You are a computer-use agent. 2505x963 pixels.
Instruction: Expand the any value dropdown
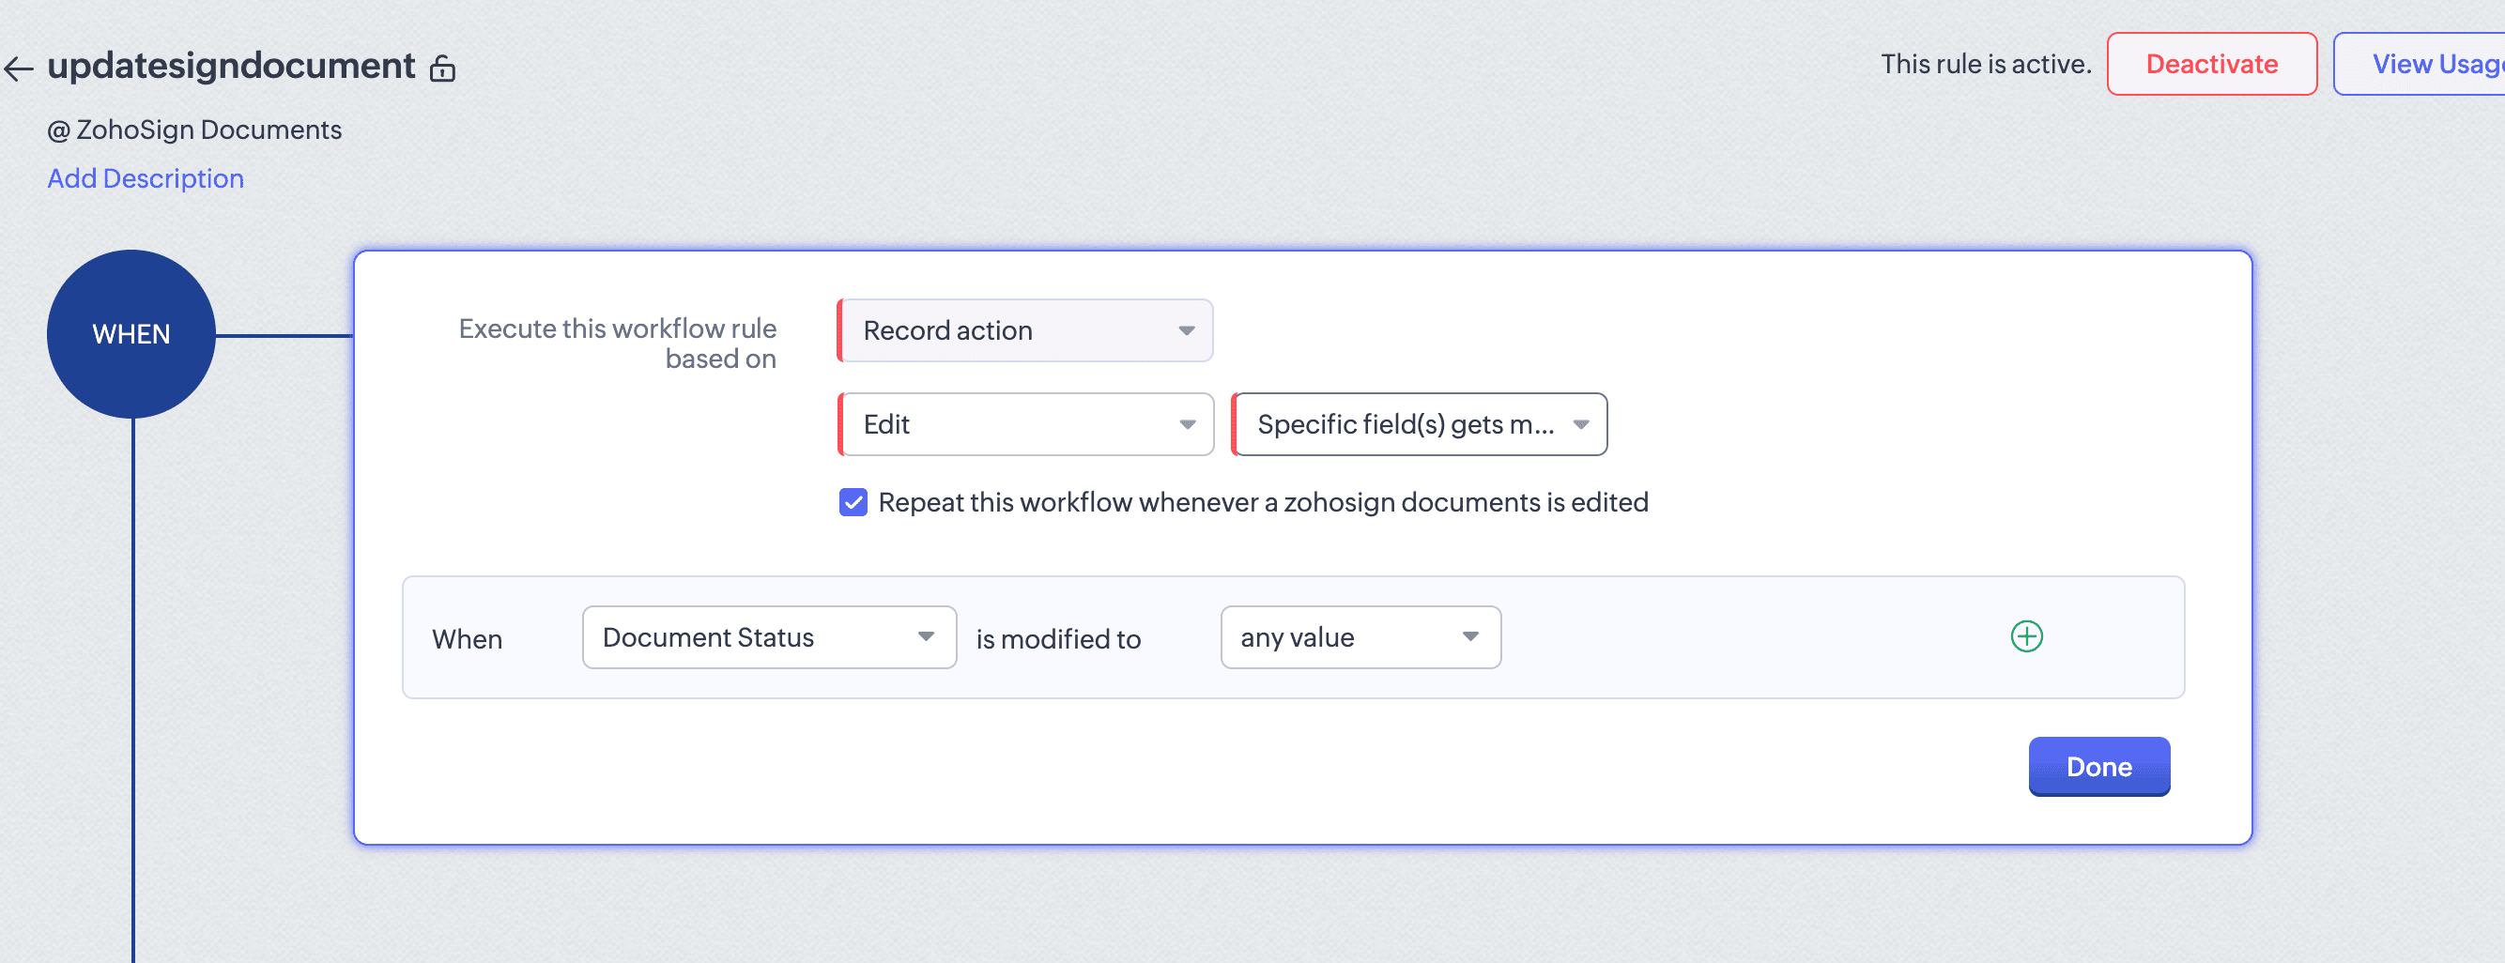coord(1360,637)
